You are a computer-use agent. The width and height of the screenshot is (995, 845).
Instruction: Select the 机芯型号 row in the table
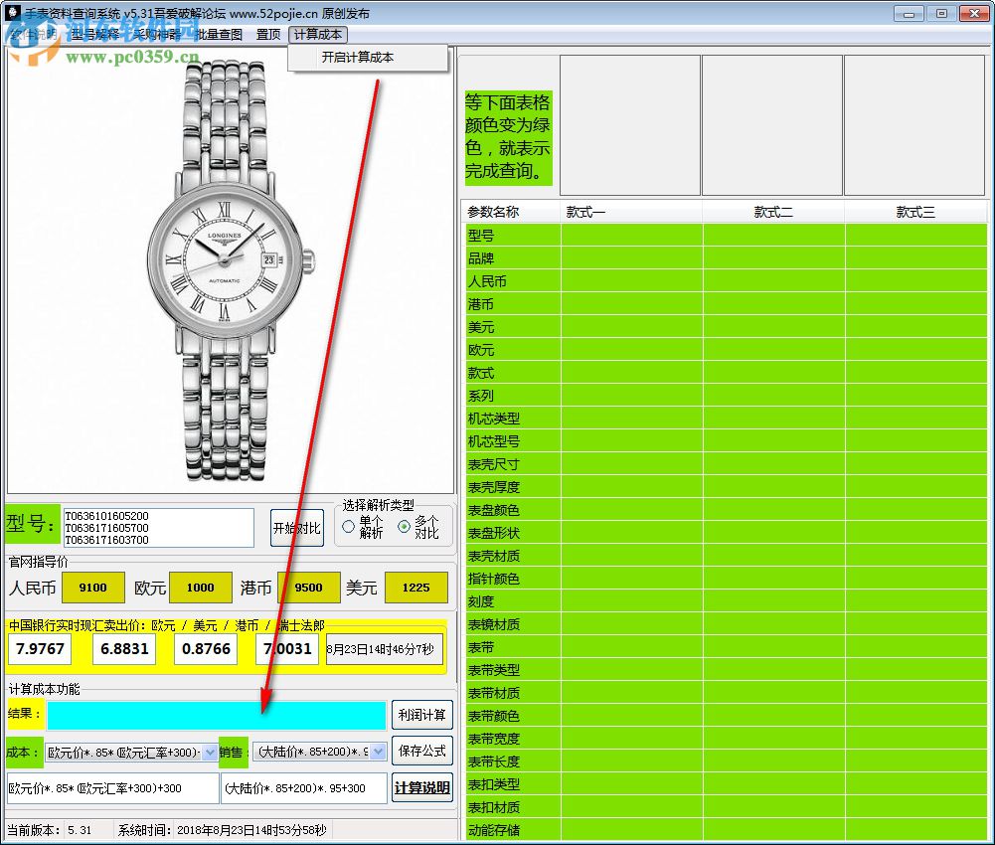pos(727,441)
